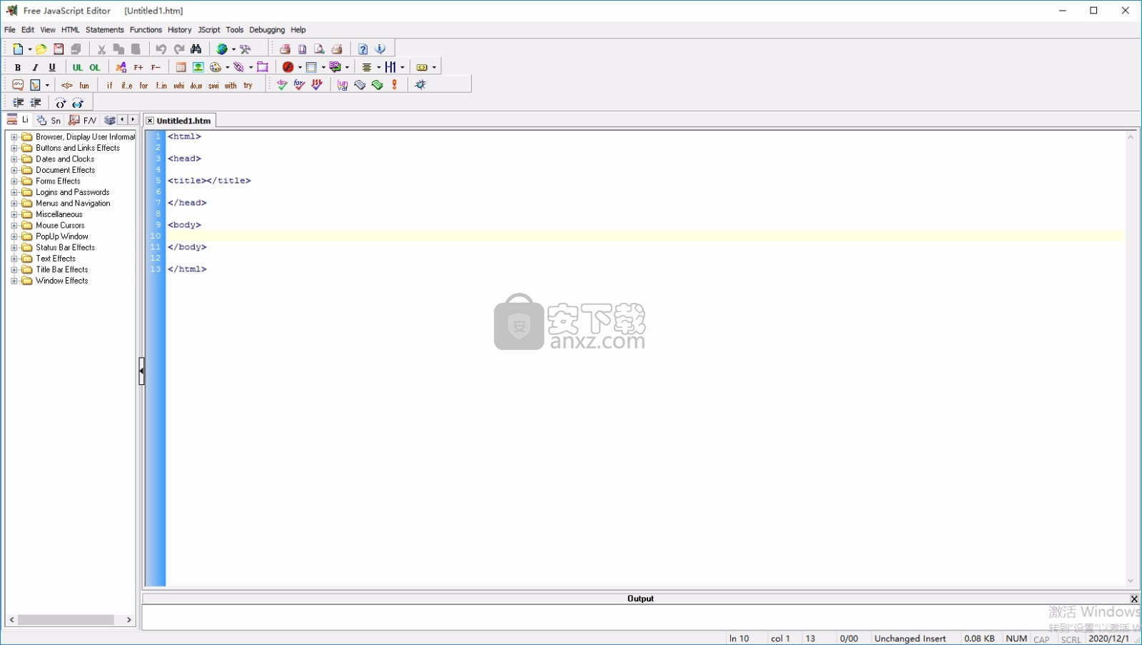This screenshot has width=1142, height=645.
Task: Open Find with the binoculars icon
Action: tap(196, 49)
